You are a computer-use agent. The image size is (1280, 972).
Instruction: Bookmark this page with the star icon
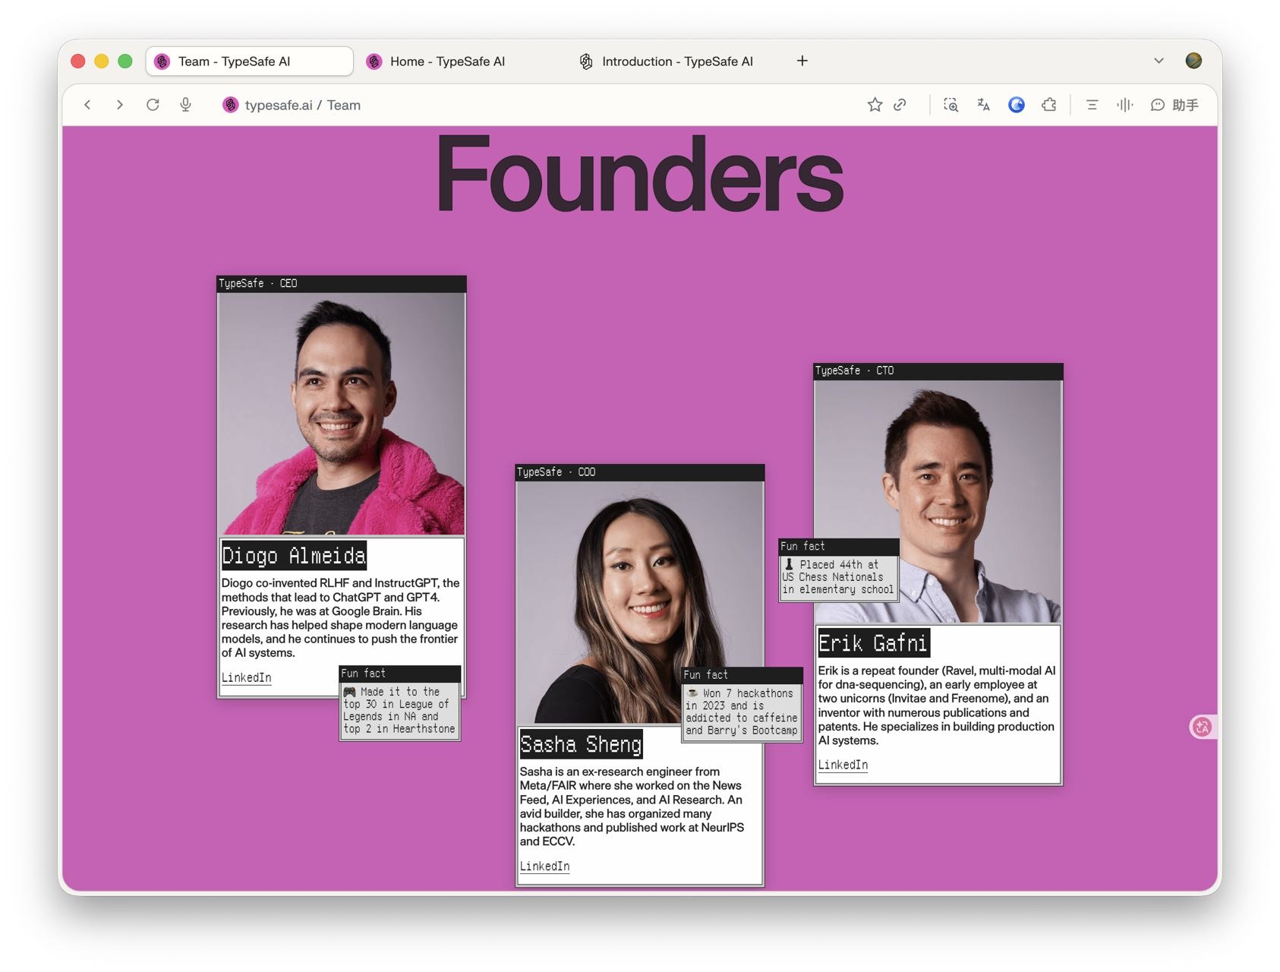coord(875,105)
